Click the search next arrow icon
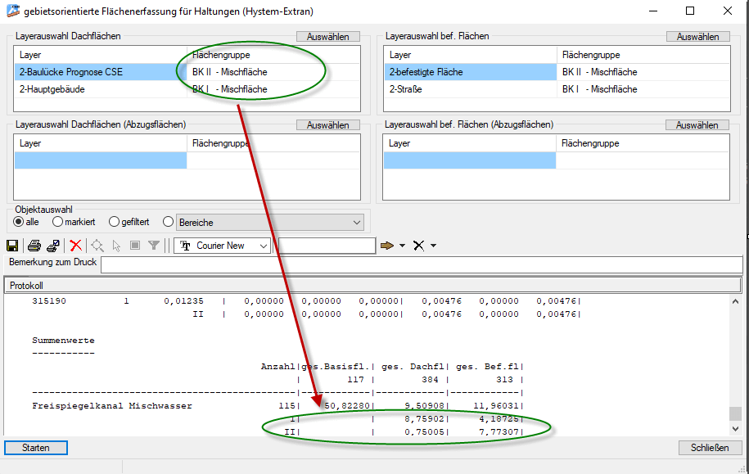749x474 pixels. click(x=387, y=246)
